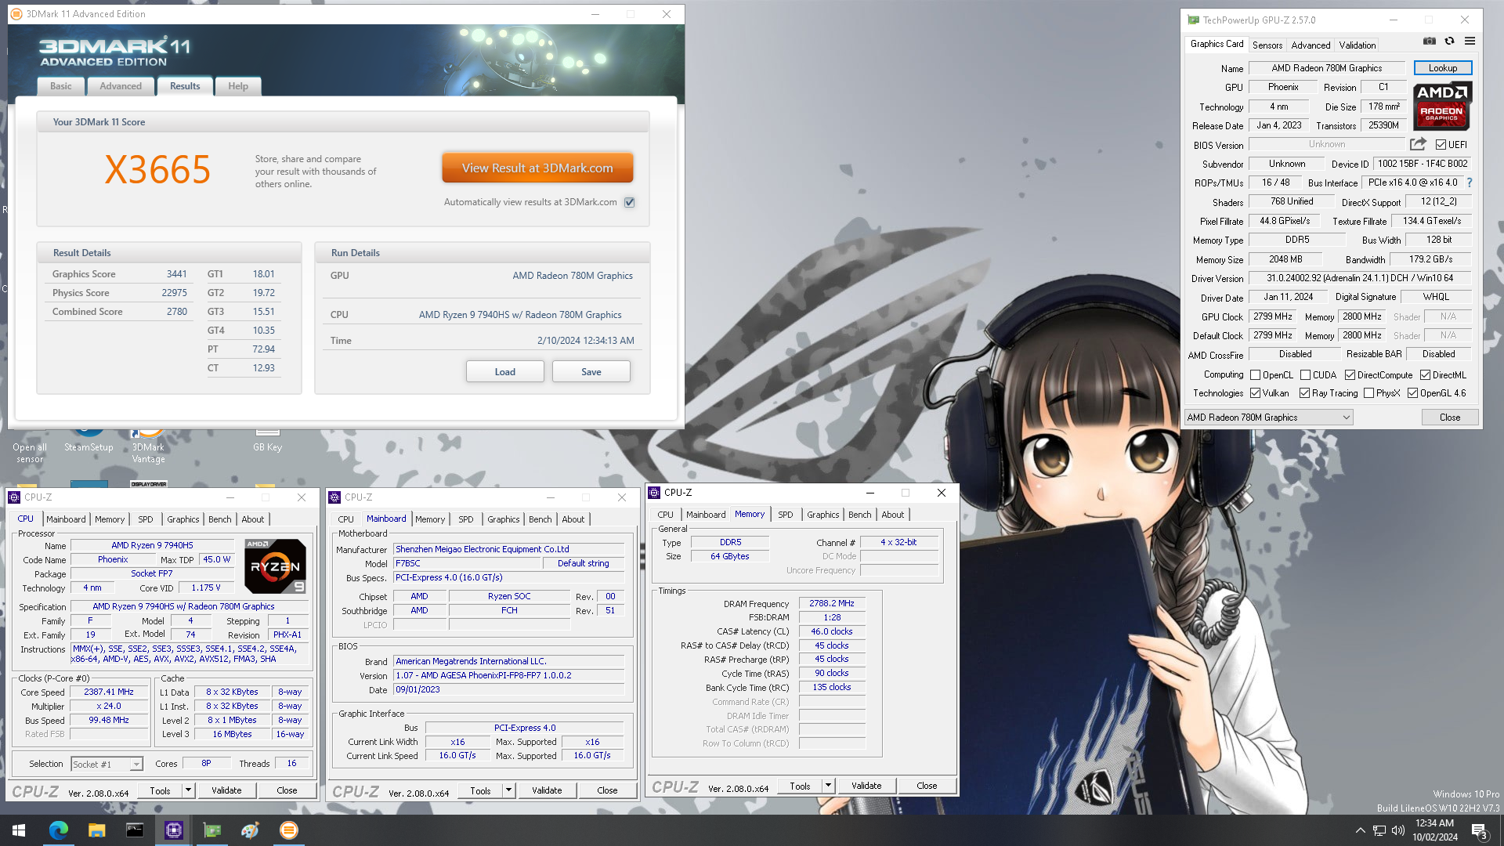Click the CPU-Z taskbar icon

[x=173, y=830]
